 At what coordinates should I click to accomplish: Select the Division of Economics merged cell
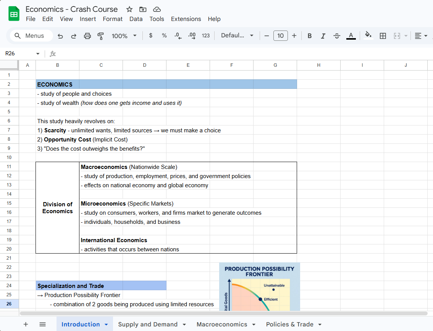(x=57, y=208)
